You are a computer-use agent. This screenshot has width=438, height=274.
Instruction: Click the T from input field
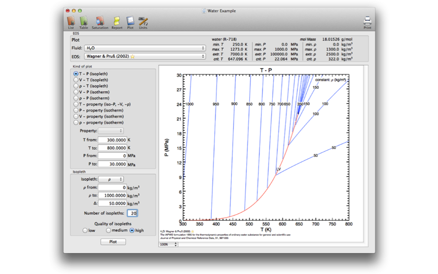pyautogui.click(x=112, y=140)
